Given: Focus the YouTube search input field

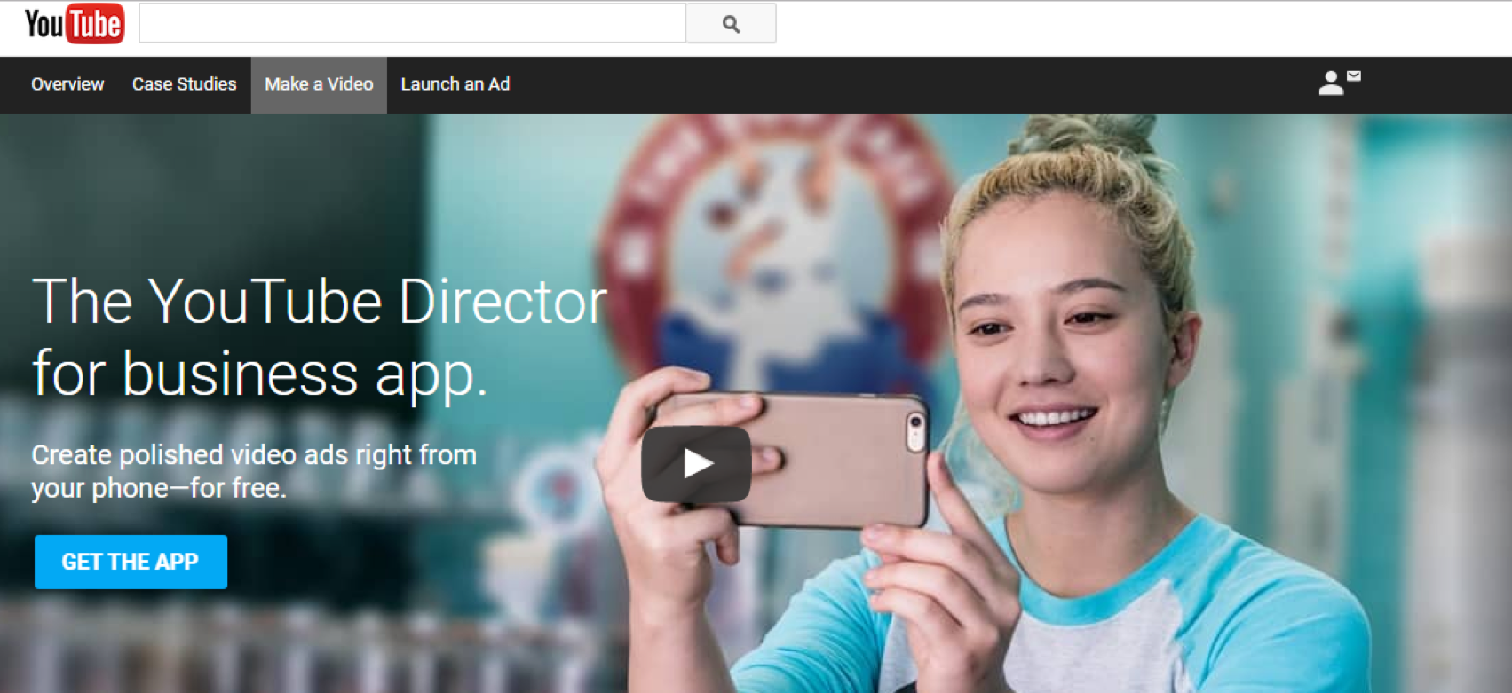Looking at the screenshot, I should (x=413, y=24).
